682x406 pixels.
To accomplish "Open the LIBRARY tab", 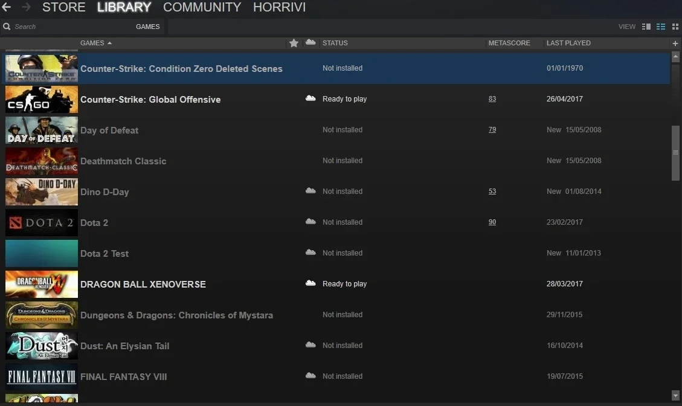I will (124, 7).
